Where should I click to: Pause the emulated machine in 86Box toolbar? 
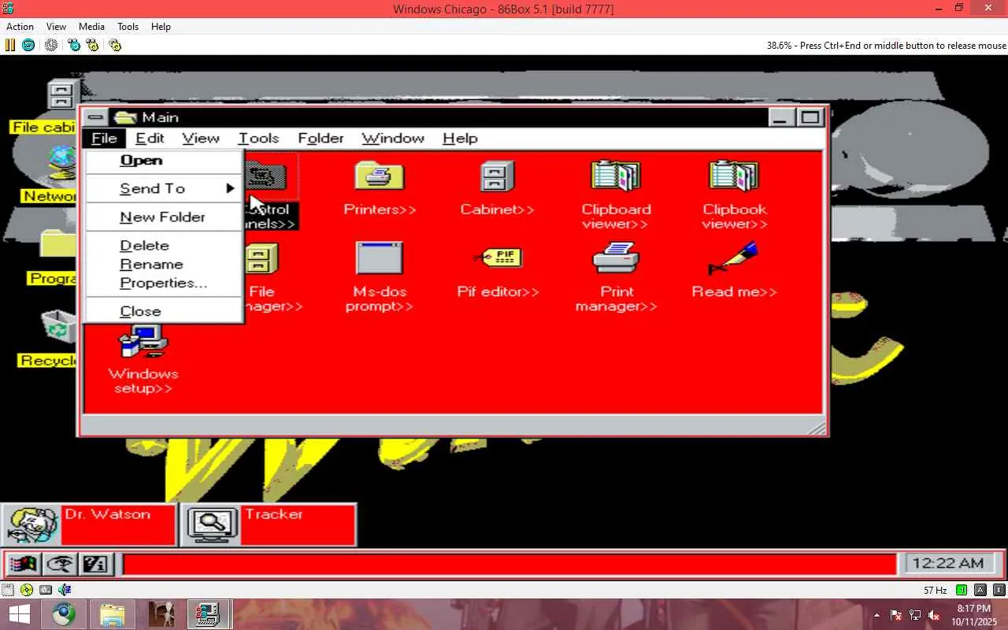pyautogui.click(x=10, y=45)
